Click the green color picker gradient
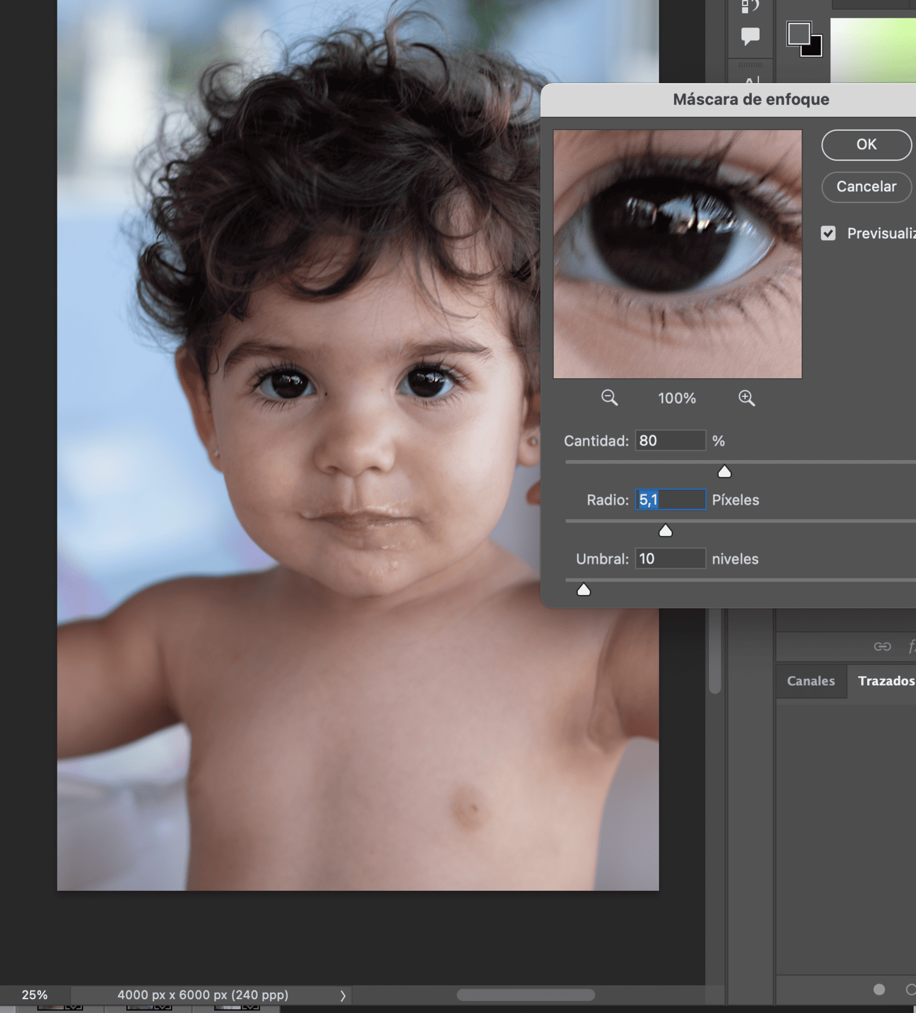The image size is (916, 1013). pyautogui.click(x=873, y=50)
